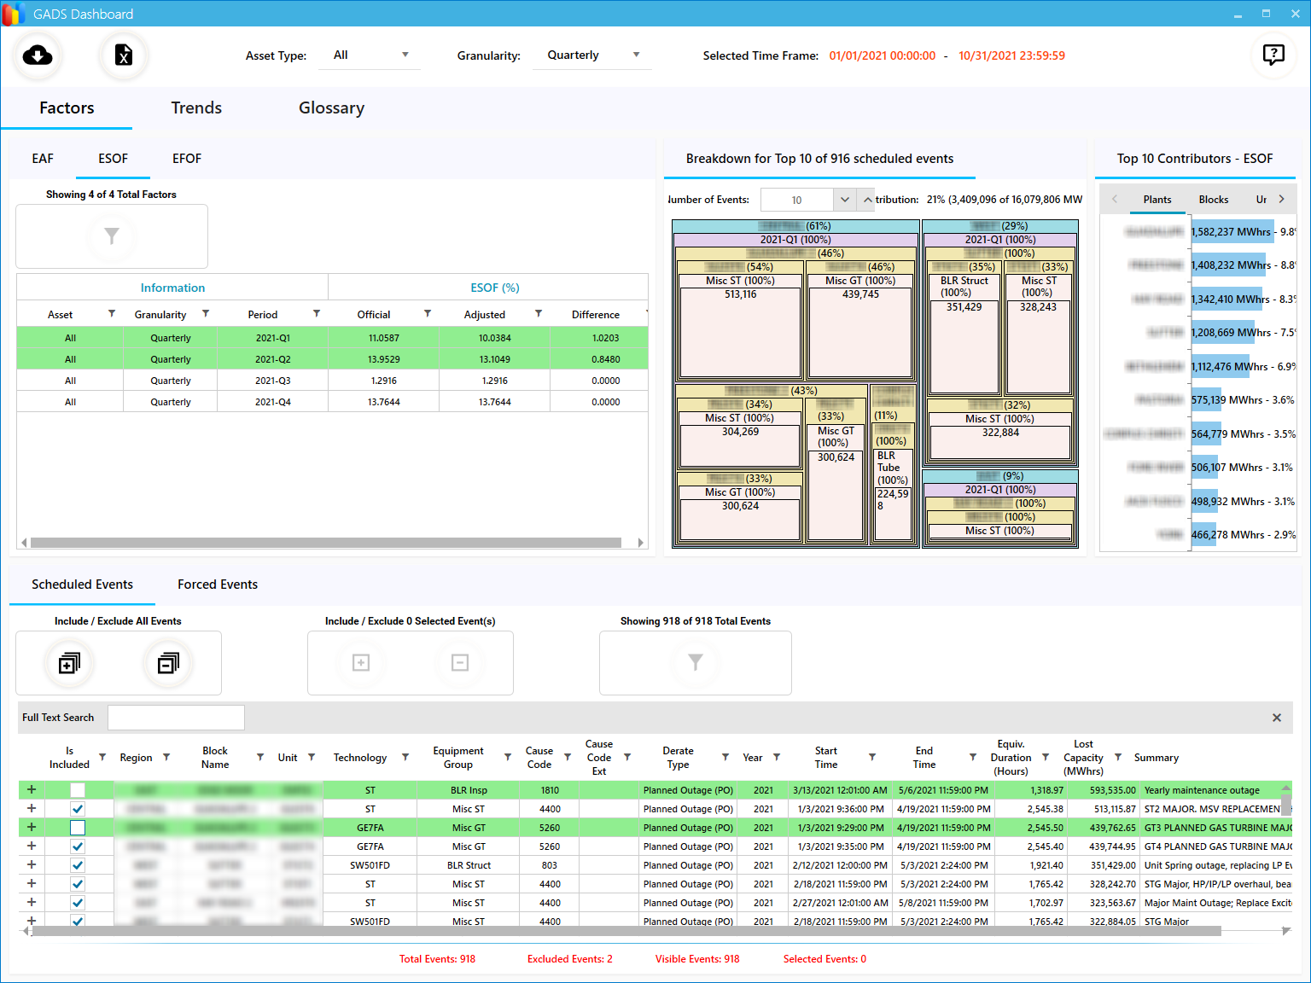1311x983 pixels.
Task: Click the start date 01/01/2021 time frame
Action: click(882, 55)
